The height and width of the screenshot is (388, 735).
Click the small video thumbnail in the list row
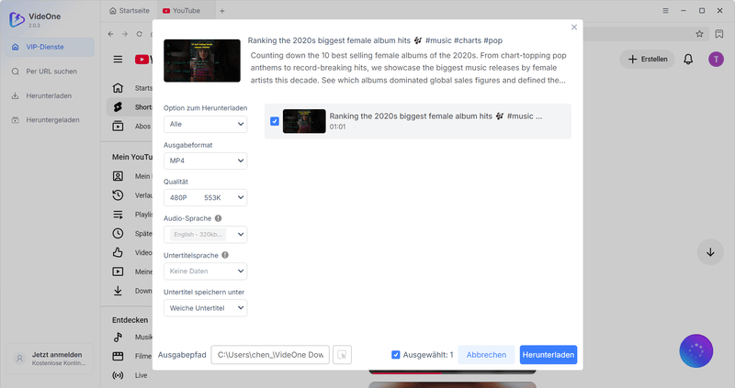(304, 121)
